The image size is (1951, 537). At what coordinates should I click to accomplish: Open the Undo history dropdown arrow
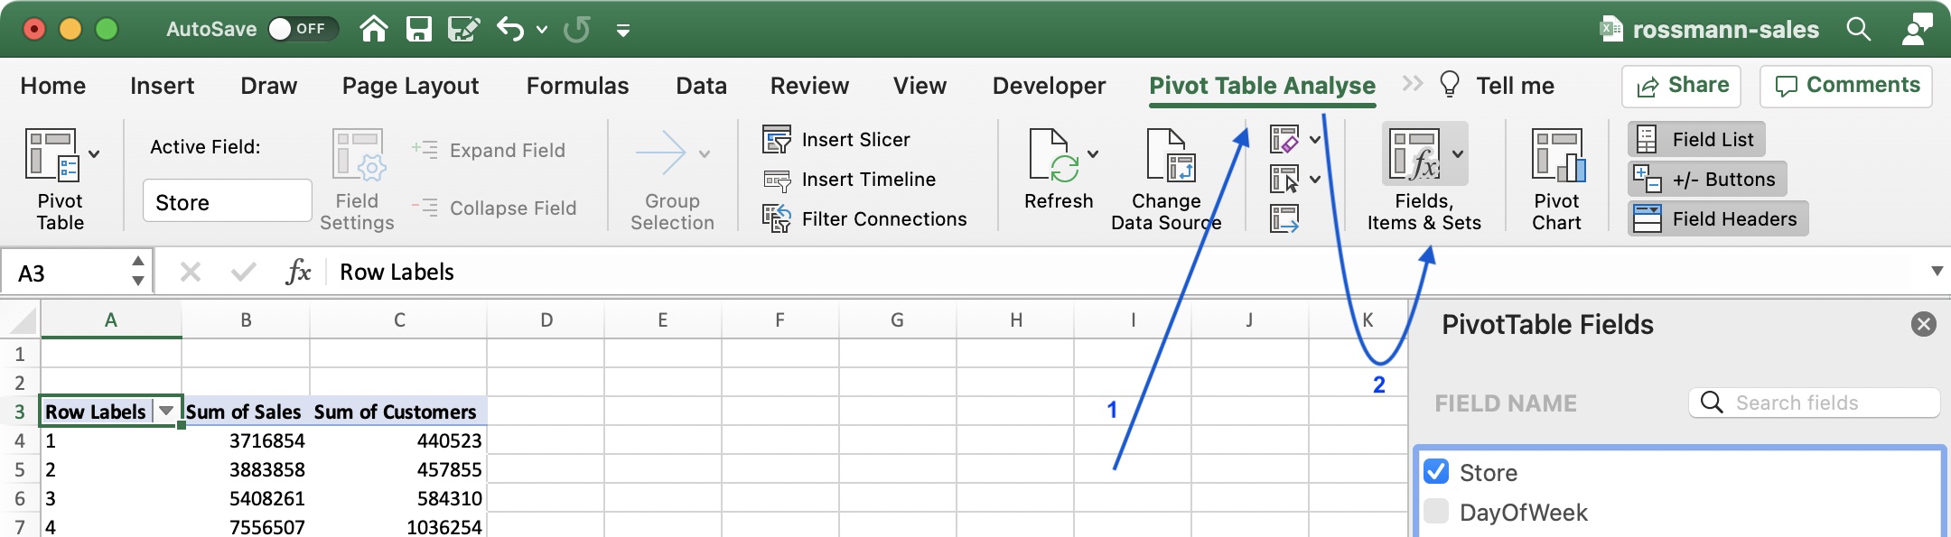[542, 30]
